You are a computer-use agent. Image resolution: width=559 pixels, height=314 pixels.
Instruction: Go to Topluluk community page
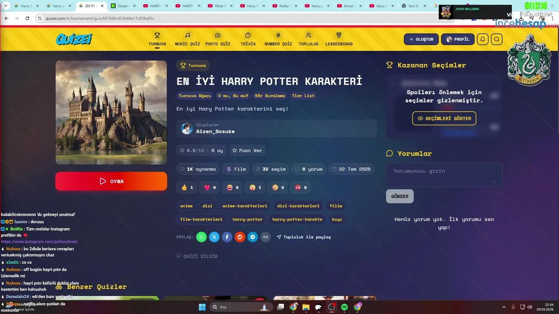[308, 39]
